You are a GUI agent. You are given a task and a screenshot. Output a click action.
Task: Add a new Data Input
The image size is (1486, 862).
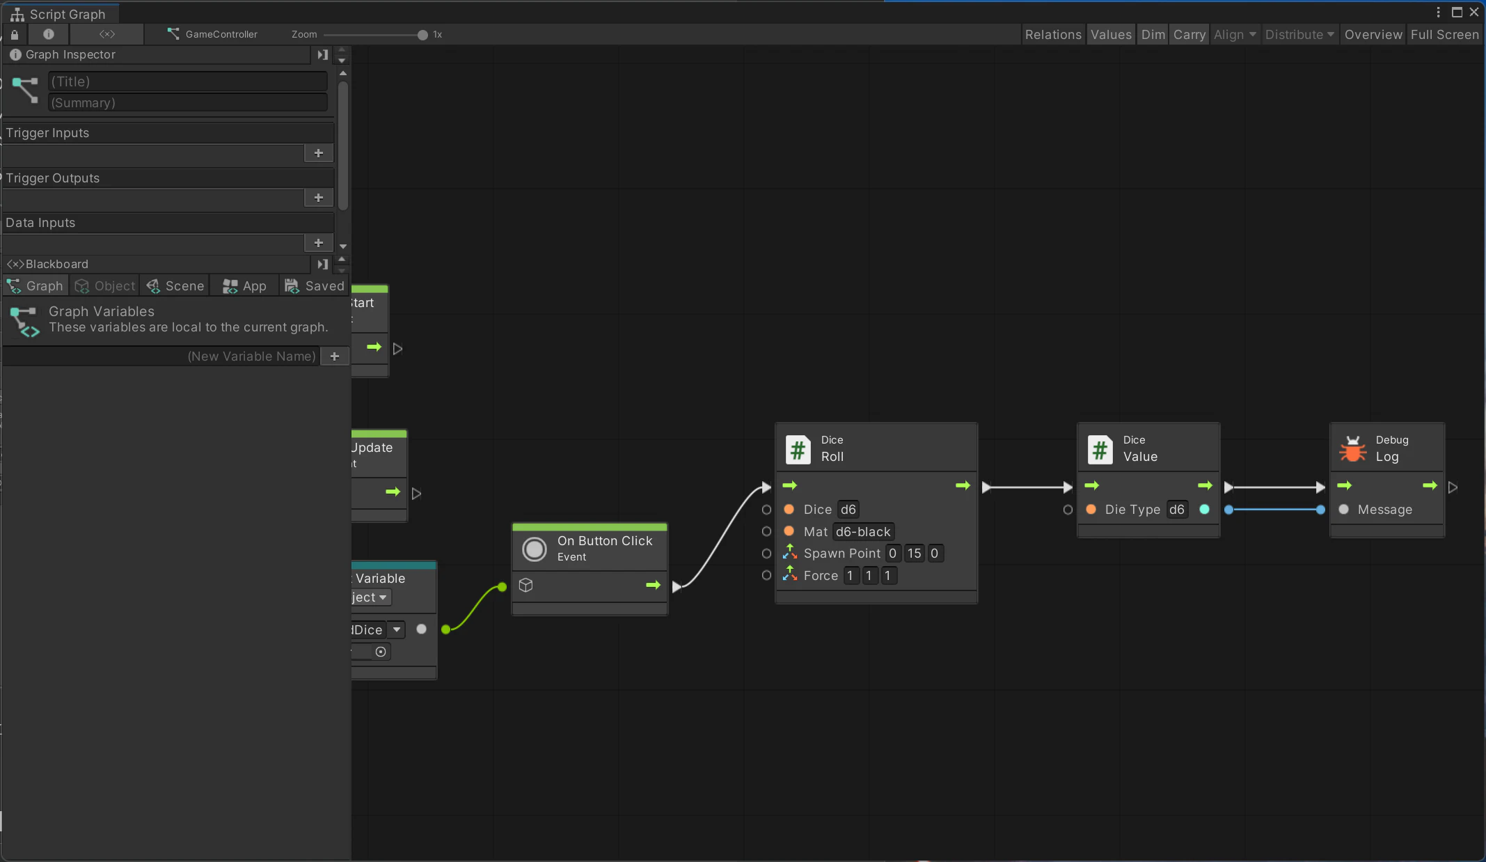[x=319, y=243]
